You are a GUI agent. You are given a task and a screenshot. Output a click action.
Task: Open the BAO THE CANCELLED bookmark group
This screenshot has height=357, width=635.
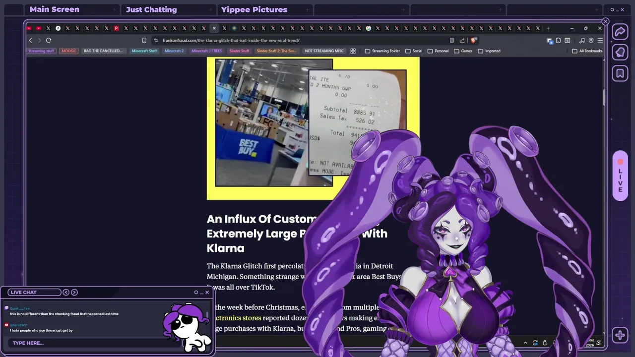click(x=103, y=51)
